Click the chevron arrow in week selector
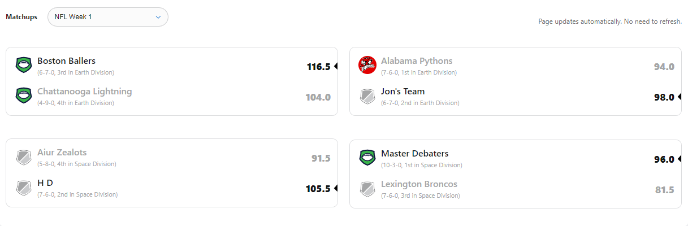 pyautogui.click(x=158, y=17)
